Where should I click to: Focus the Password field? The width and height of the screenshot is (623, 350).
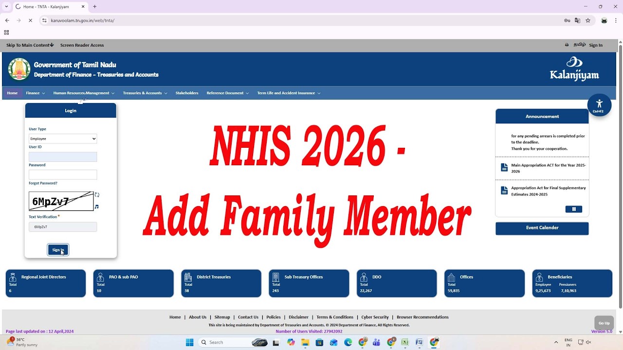coord(63,175)
